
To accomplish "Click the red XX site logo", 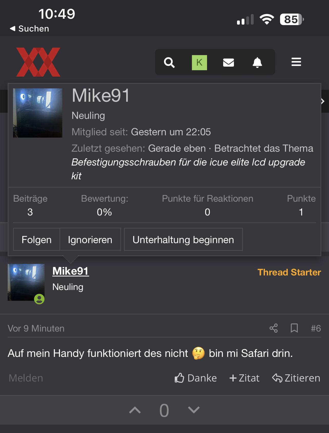I will click(x=38, y=62).
